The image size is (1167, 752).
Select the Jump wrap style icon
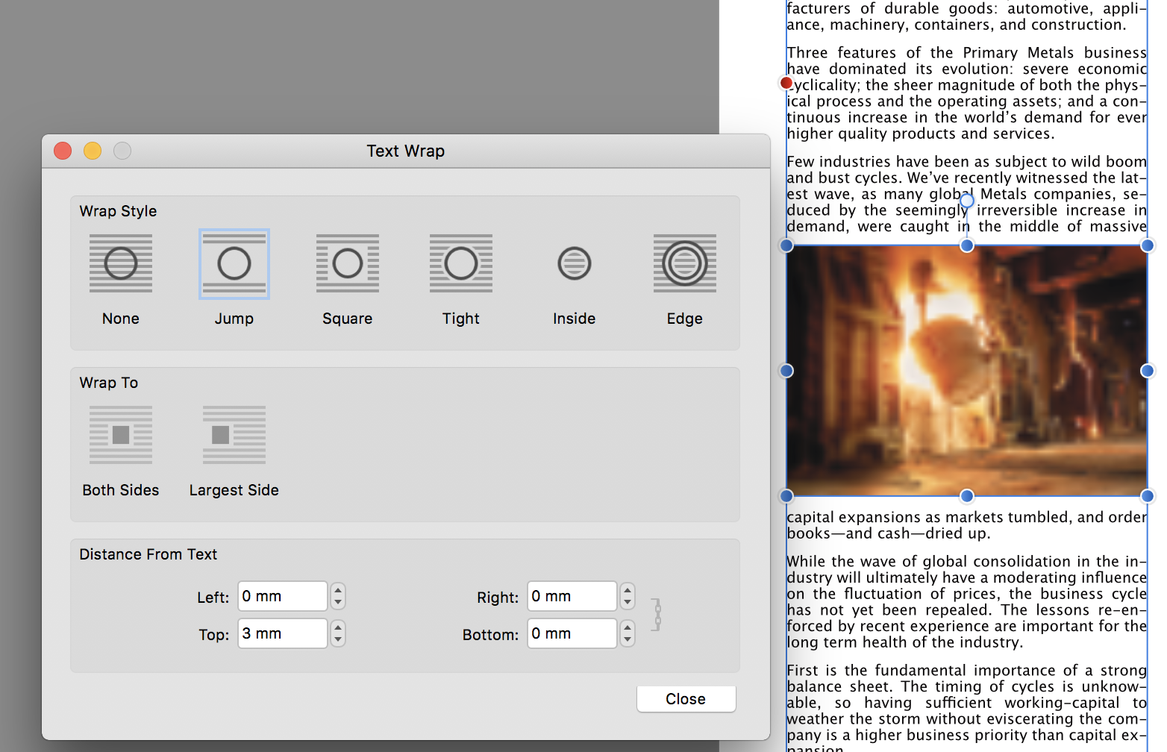234,263
